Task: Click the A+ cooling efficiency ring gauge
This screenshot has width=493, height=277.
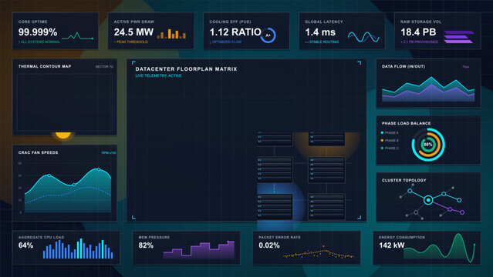Action: 268,35
